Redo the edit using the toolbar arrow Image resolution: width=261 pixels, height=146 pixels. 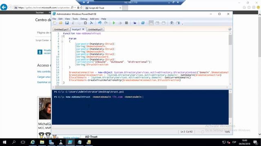point(106,23)
